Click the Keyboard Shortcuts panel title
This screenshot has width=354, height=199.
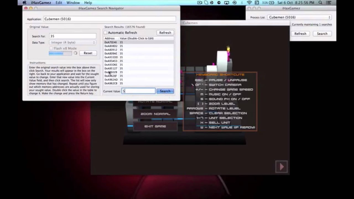(220, 75)
